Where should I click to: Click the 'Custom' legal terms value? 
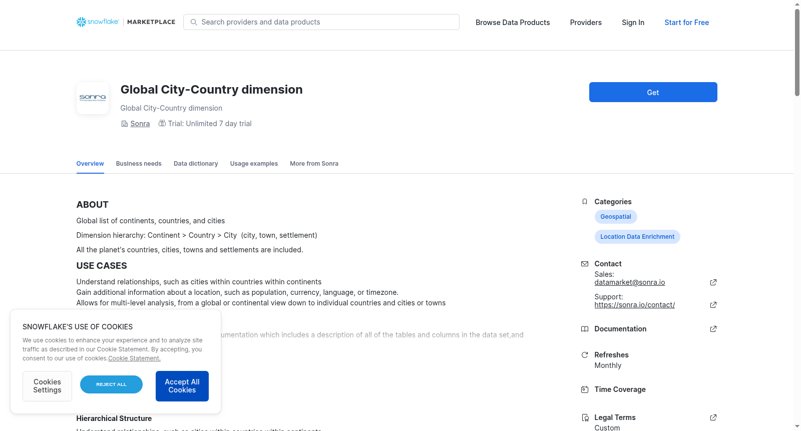(607, 428)
